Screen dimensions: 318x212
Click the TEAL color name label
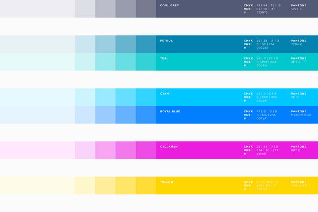point(164,58)
